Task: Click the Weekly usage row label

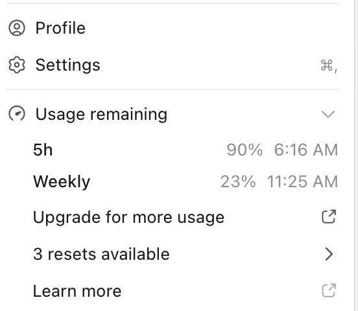Action: [62, 182]
